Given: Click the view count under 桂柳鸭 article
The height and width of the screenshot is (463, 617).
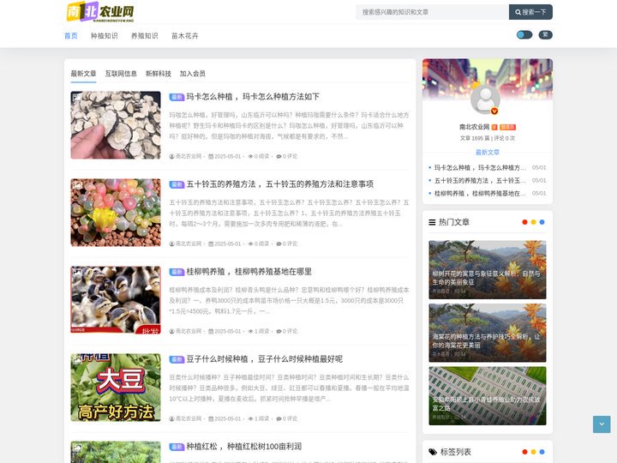Looking at the screenshot, I should (259, 331).
